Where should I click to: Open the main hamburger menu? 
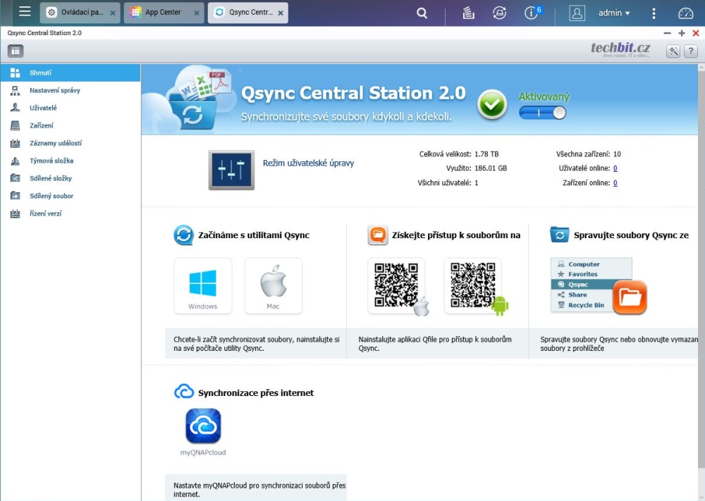(x=25, y=12)
